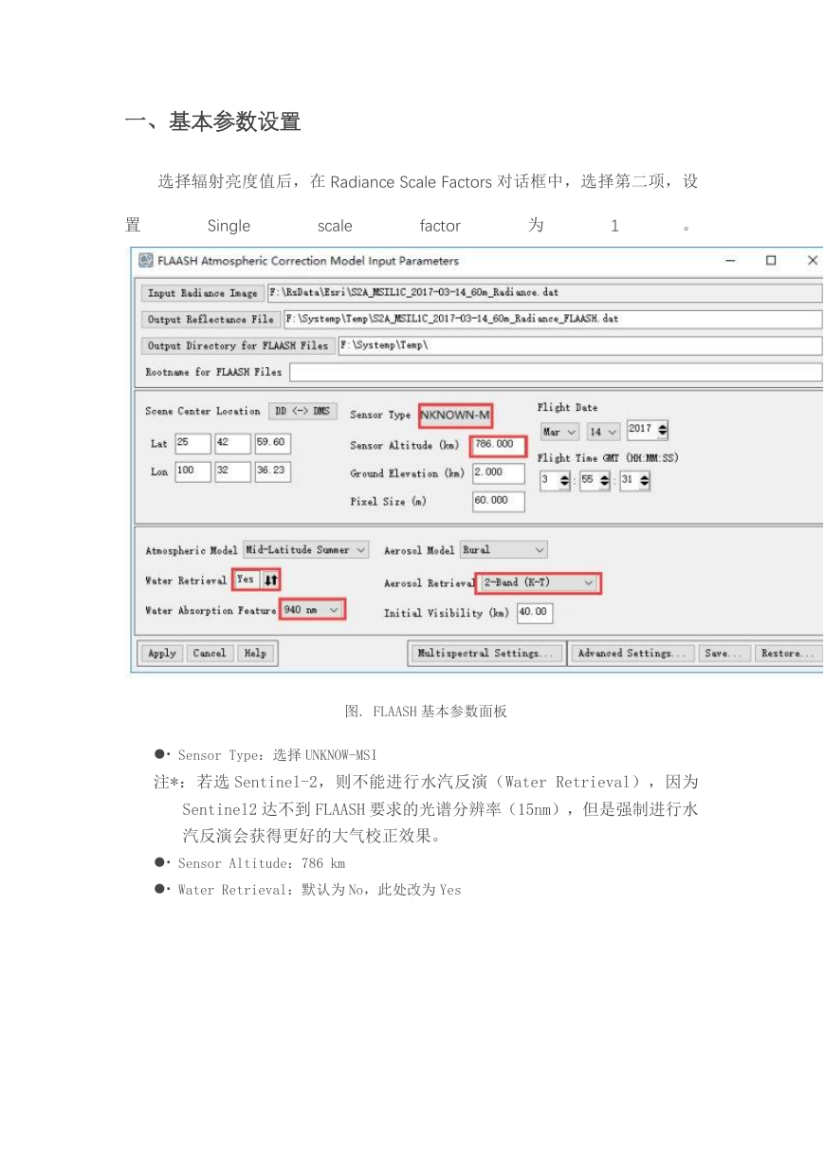Click the Lat minutes field 42
824x1165 pixels.
[x=232, y=443]
